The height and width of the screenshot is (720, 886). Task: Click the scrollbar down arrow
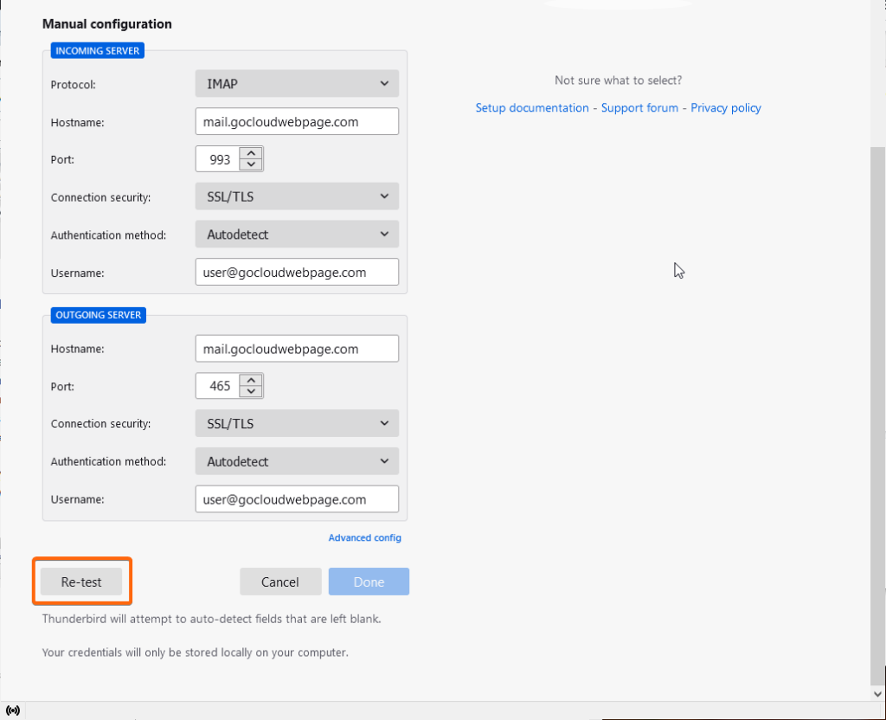pos(877,693)
